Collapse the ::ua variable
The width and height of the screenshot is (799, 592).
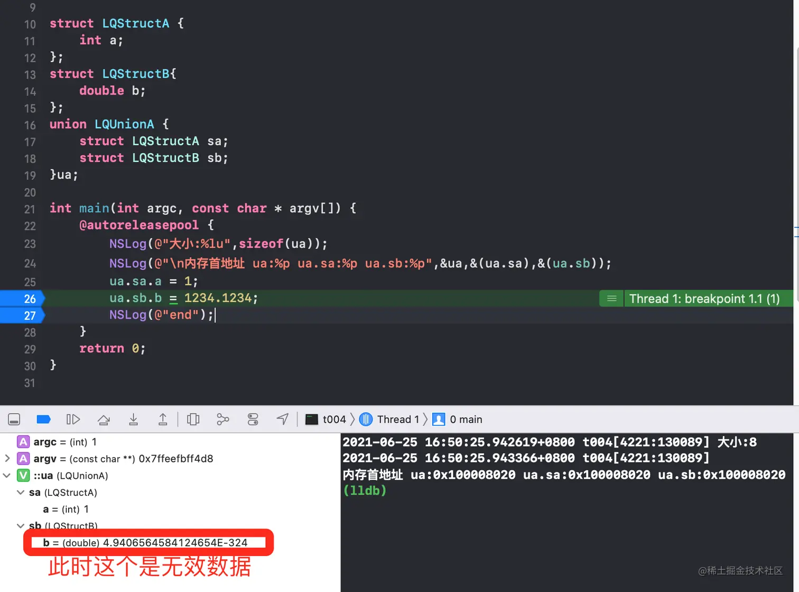tap(7, 475)
